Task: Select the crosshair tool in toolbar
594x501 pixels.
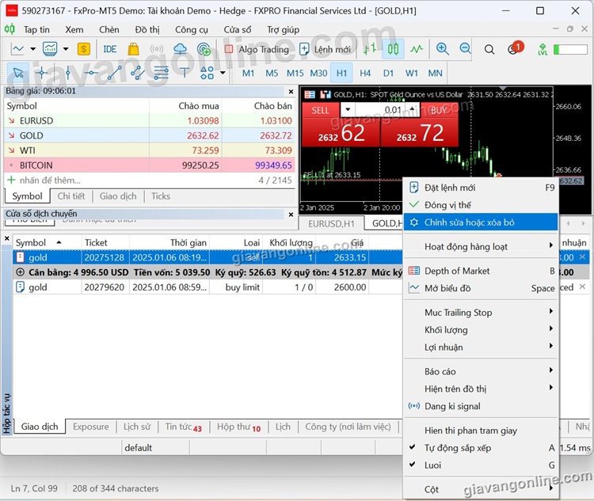Action: 41,73
